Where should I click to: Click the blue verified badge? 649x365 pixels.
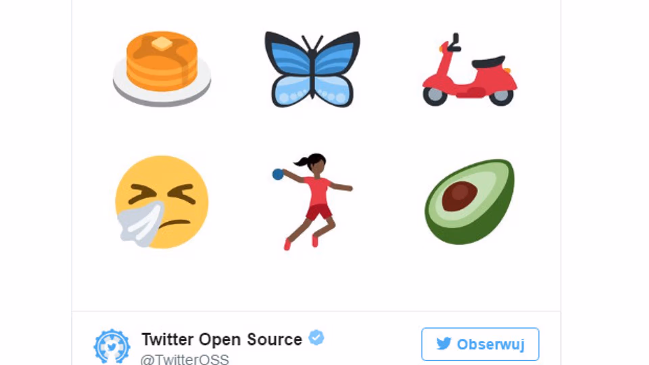(x=316, y=338)
